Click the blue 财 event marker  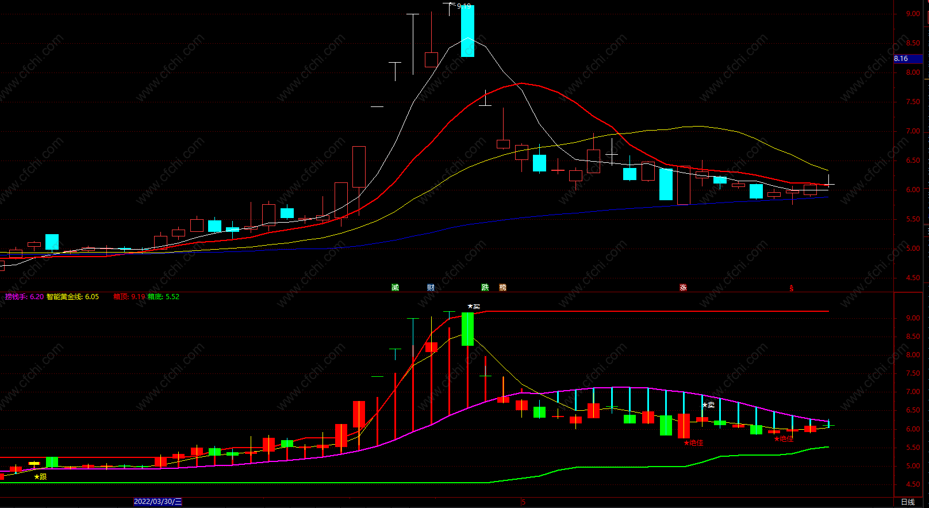point(431,288)
